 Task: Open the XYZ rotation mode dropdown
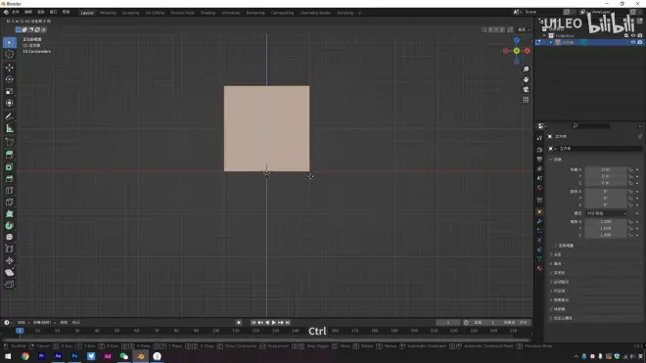click(606, 213)
